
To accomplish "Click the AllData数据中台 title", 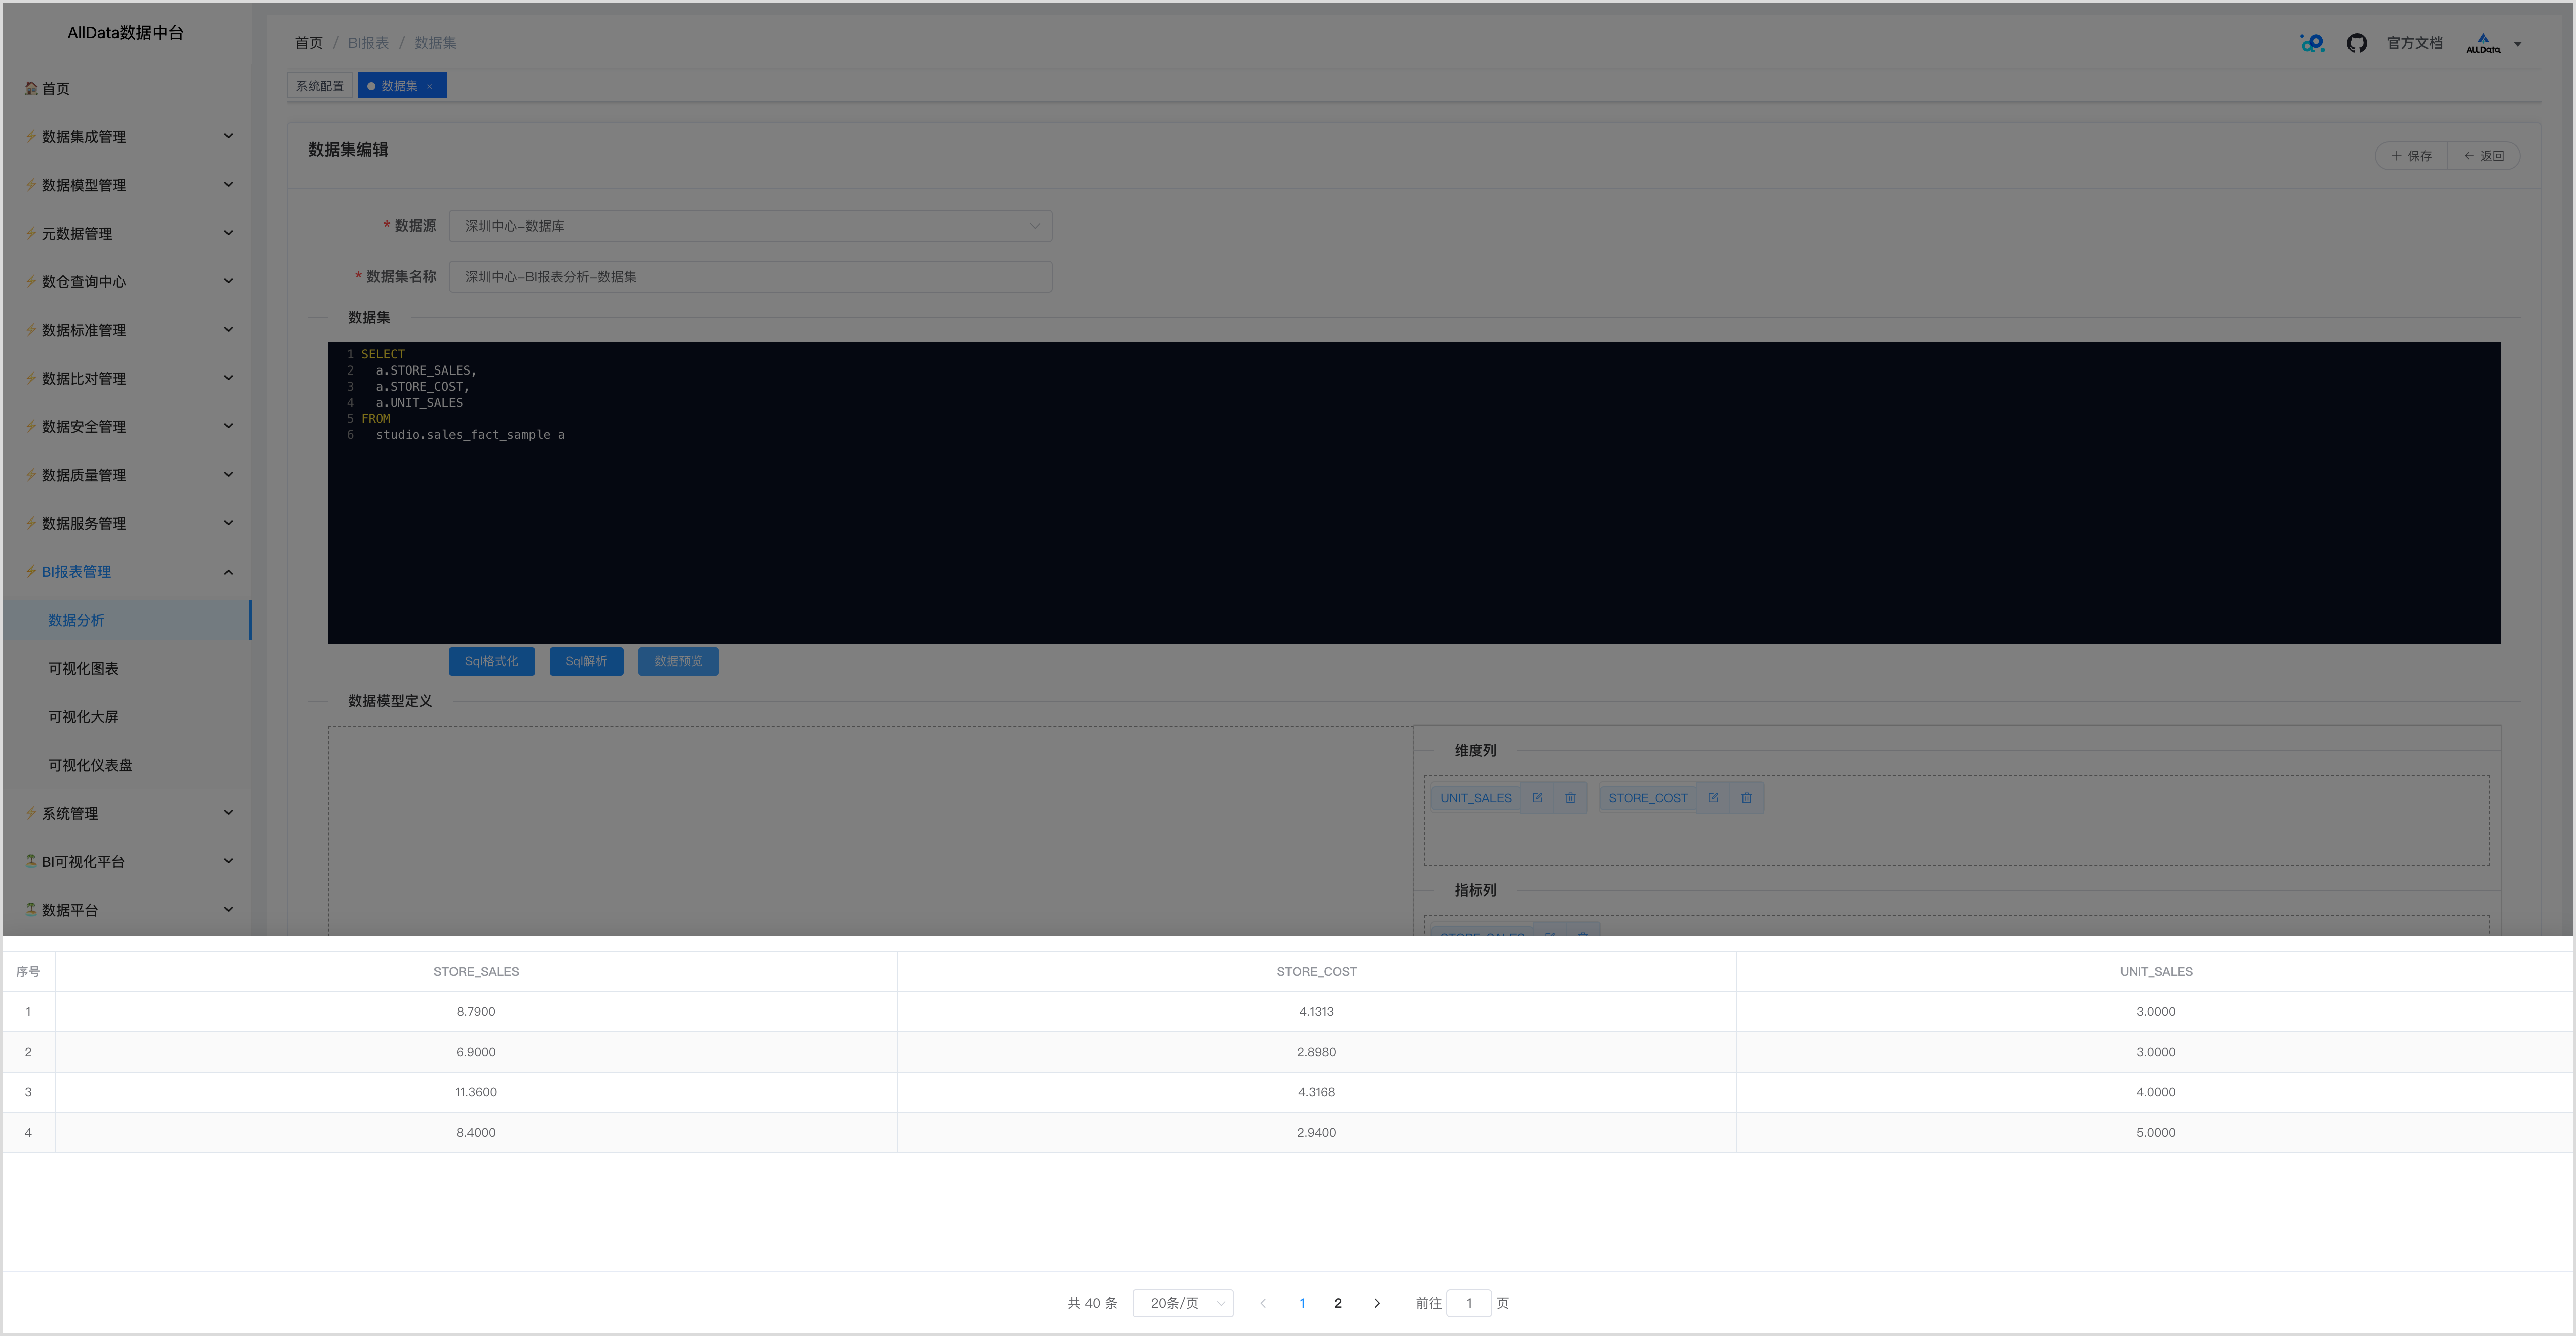I will [x=126, y=33].
